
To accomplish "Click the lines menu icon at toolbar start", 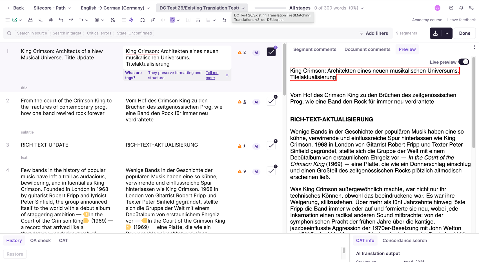I will click(x=8, y=20).
